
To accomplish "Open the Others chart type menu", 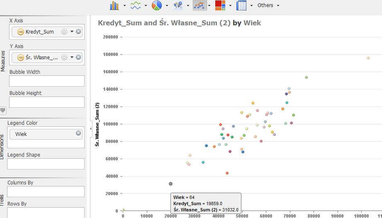I will pyautogui.click(x=268, y=5).
